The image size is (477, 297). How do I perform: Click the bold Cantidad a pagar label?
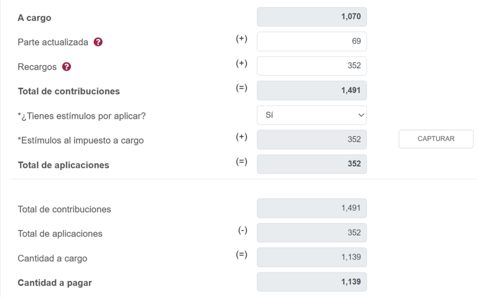(55, 283)
